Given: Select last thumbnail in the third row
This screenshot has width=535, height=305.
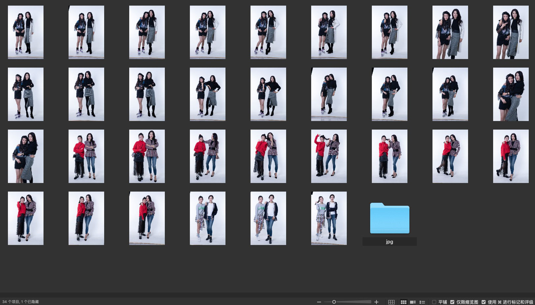Looking at the screenshot, I should click(x=511, y=156).
